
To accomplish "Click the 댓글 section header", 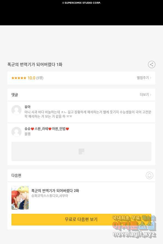I will tap(15, 95).
